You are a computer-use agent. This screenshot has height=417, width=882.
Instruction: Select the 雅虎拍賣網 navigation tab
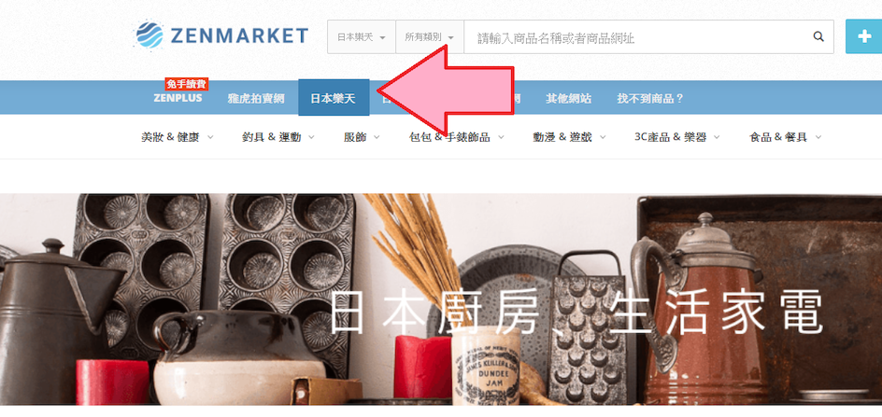(256, 98)
